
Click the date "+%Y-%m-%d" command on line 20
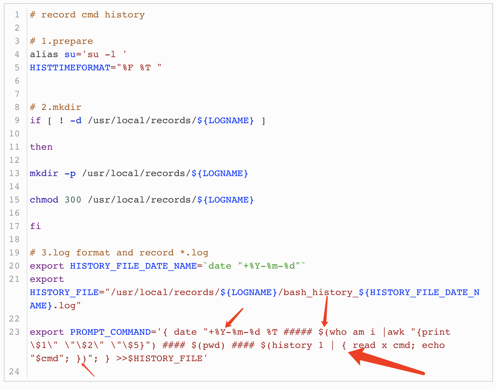coord(254,266)
